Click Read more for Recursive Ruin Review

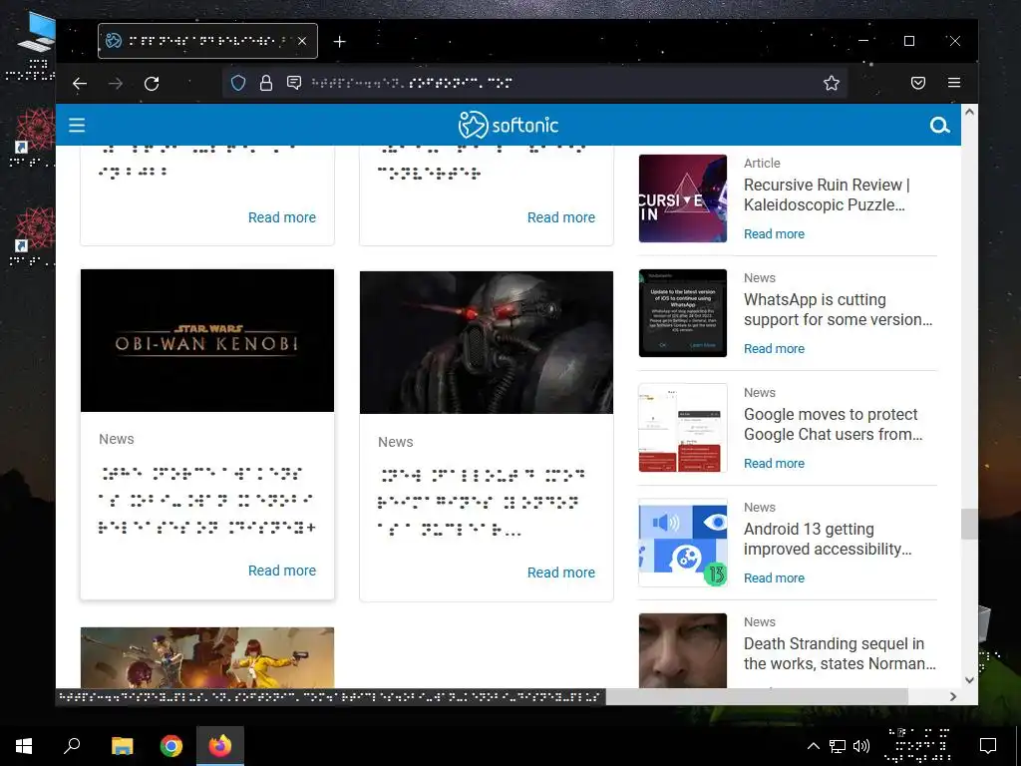click(x=774, y=233)
